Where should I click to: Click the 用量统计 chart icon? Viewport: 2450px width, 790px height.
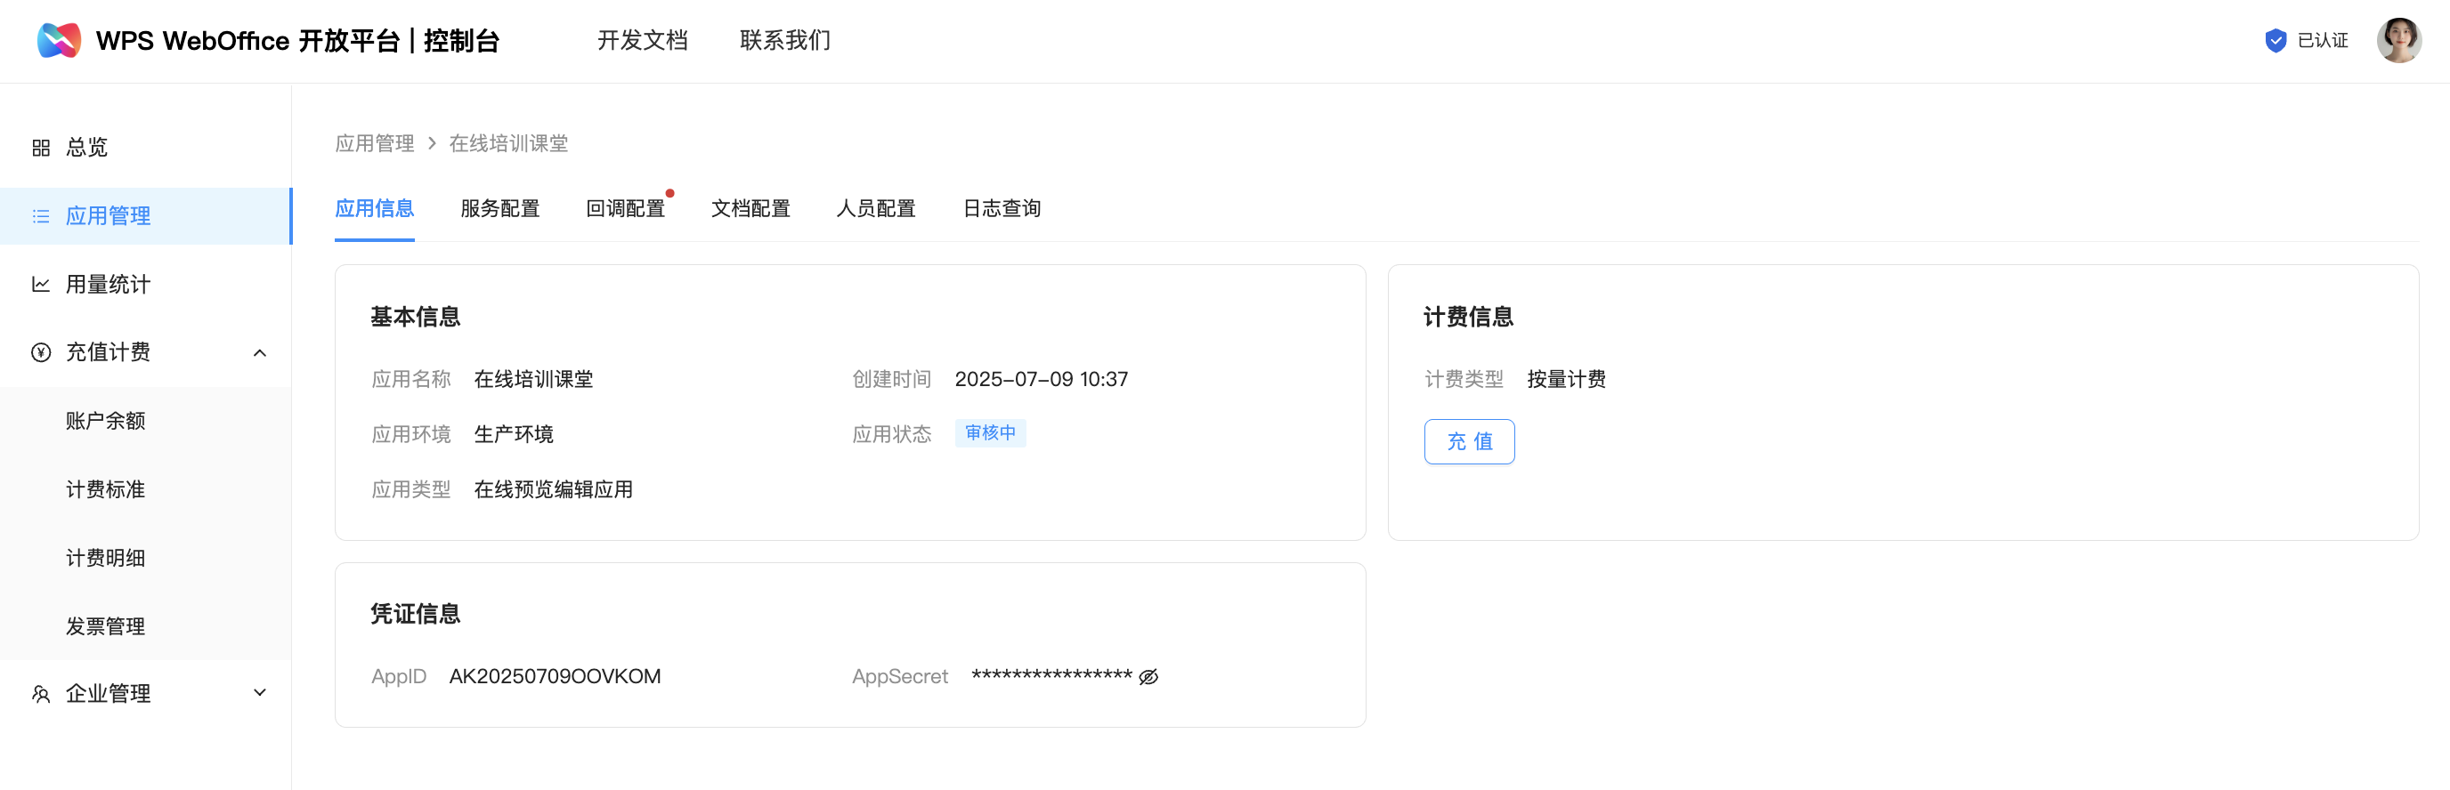point(41,285)
